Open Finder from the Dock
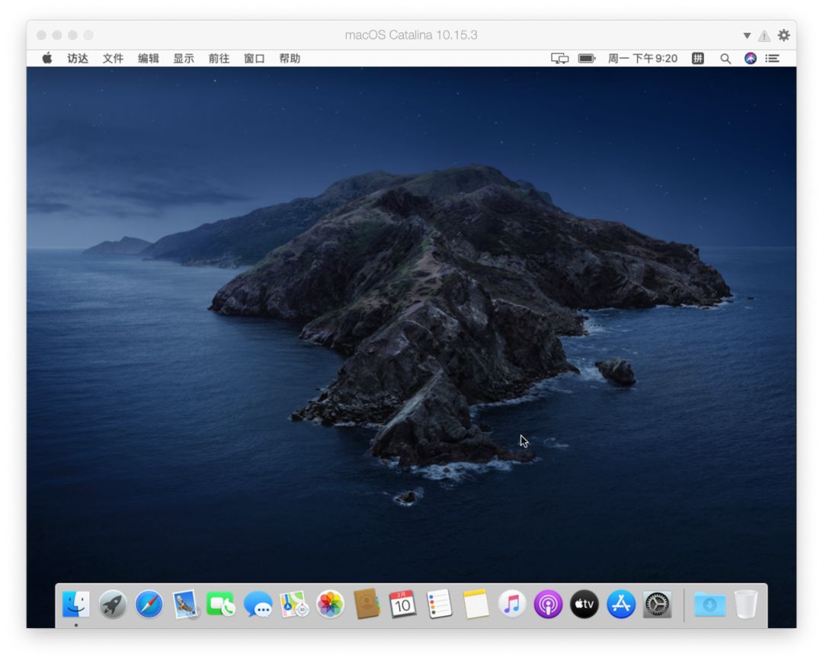This screenshot has width=823, height=661. 76,604
